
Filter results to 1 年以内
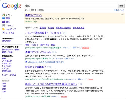coord(6,69)
